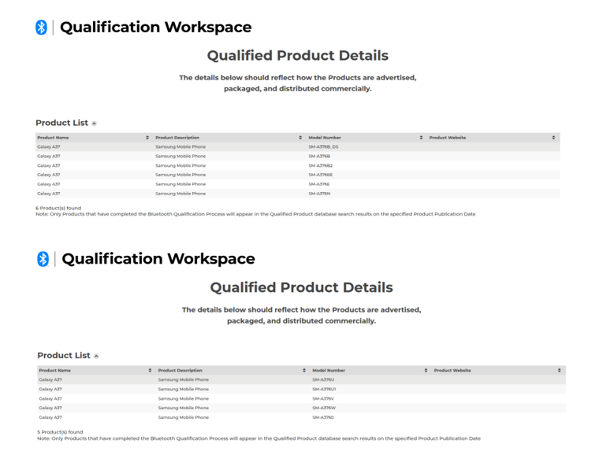
Task: Click the Bluetooth logo in the bottom workspace header
Action: pos(43,259)
